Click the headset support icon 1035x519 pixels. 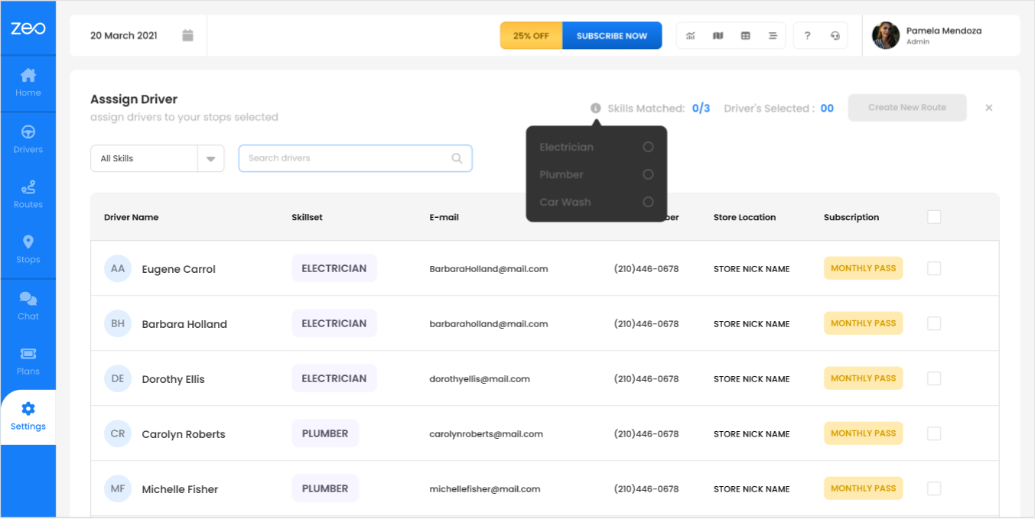[x=835, y=36]
